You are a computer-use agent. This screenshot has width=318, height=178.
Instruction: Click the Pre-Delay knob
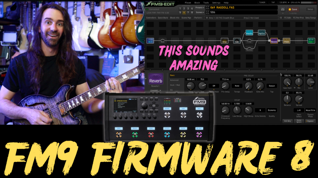click(x=225, y=86)
